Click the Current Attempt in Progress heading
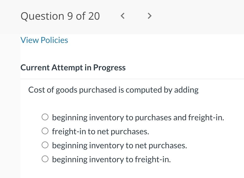Image resolution: width=244 pixels, height=178 pixels. 73,67
